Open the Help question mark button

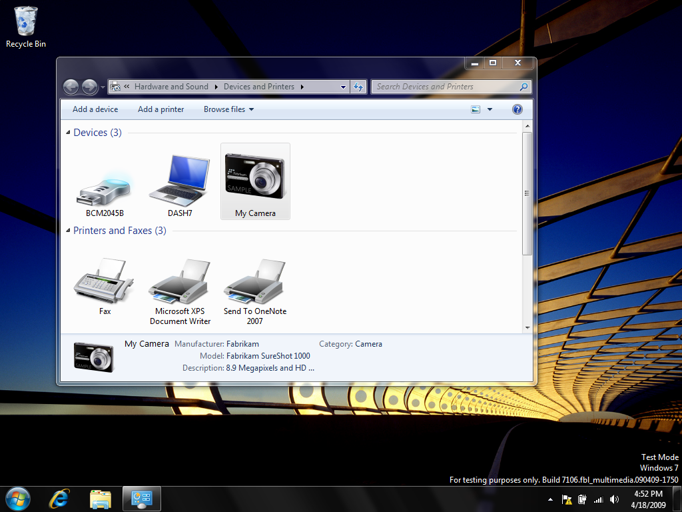coord(517,109)
